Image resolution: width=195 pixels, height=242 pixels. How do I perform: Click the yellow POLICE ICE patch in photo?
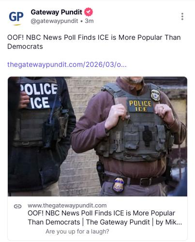pos(140,106)
